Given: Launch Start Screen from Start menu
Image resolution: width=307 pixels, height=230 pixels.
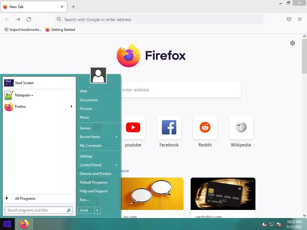Looking at the screenshot, I should 39,83.
